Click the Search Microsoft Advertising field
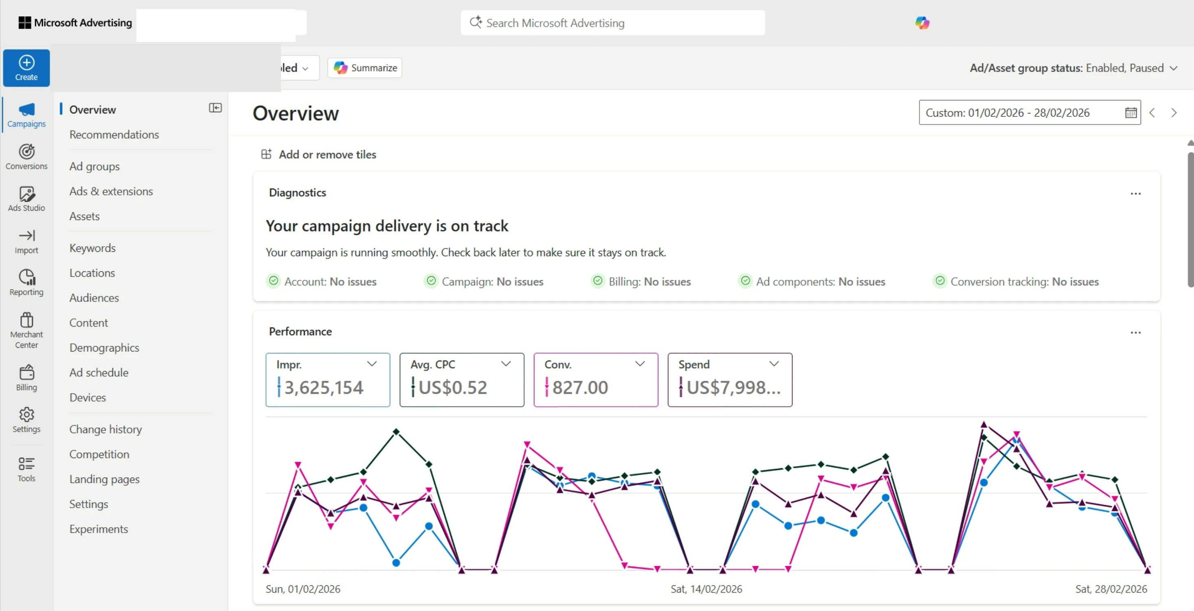This screenshot has width=1194, height=611. (612, 23)
